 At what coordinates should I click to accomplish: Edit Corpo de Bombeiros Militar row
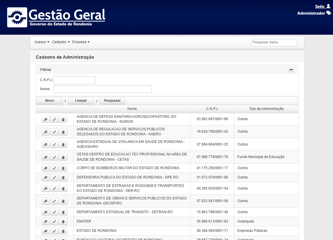[54, 168]
